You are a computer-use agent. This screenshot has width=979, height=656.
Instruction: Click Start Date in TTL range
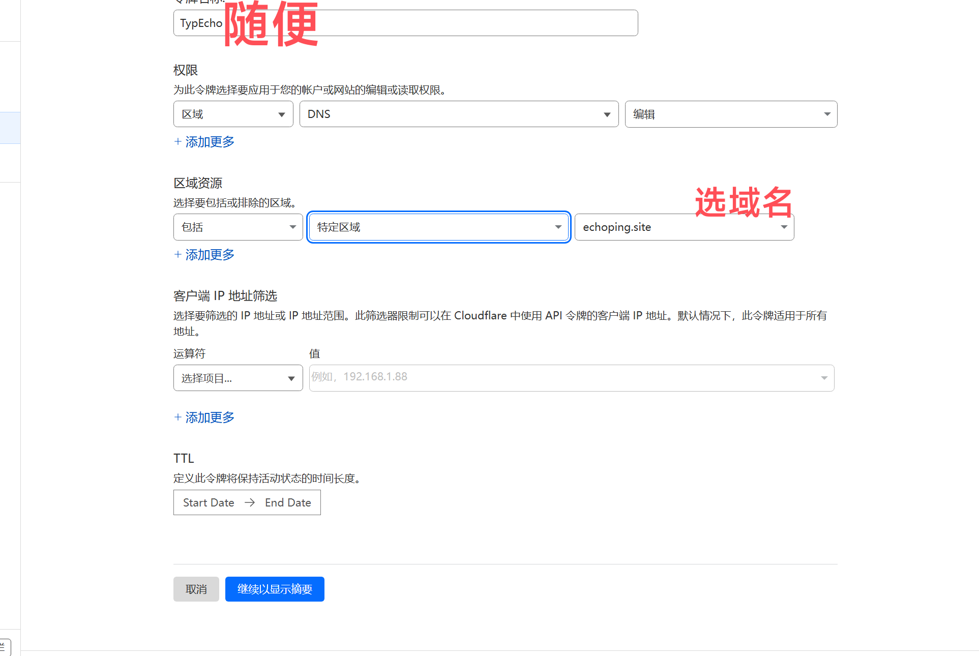(209, 502)
